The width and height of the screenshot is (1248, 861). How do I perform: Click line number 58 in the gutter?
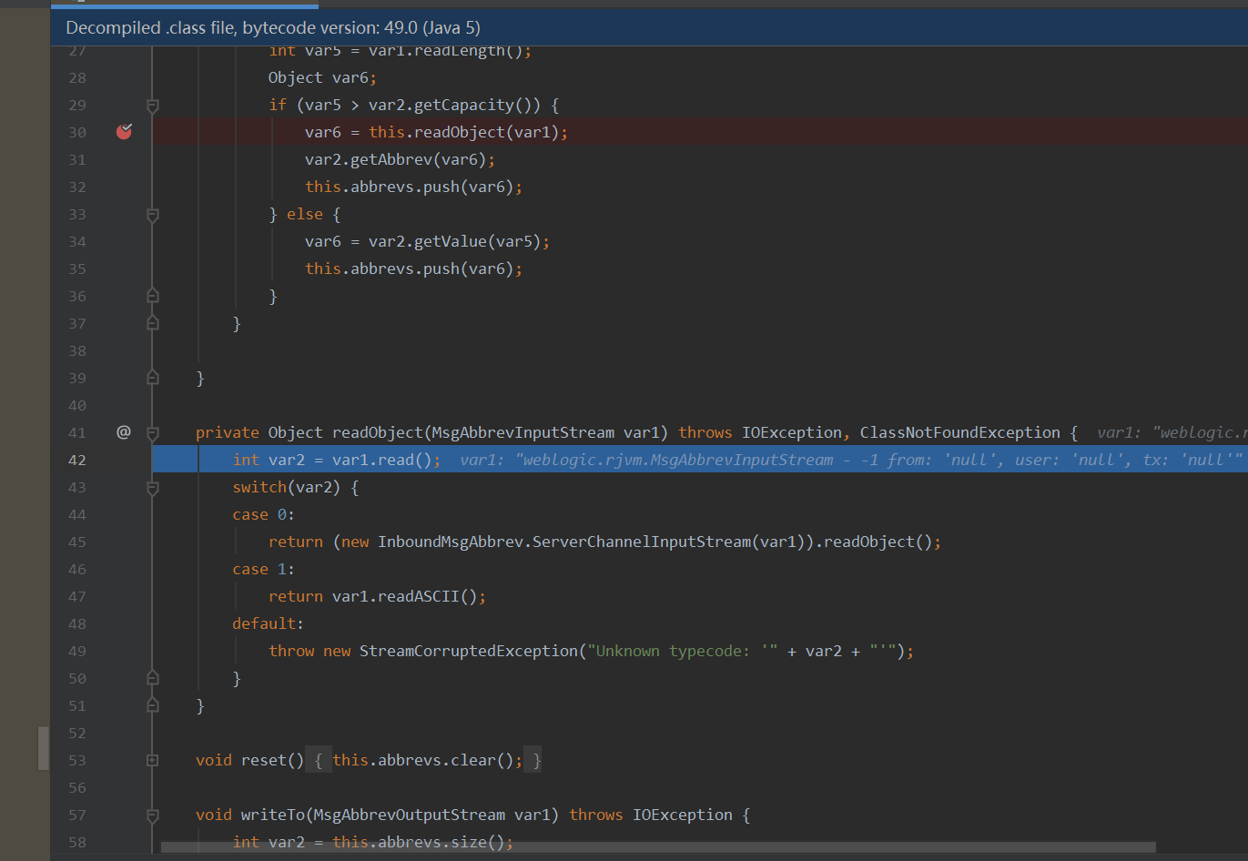[77, 843]
